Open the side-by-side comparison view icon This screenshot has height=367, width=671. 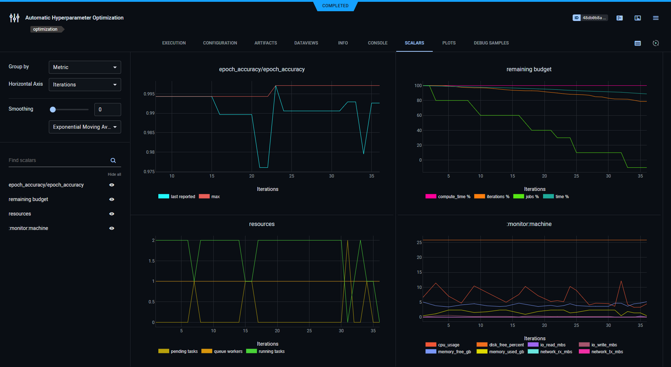(637, 18)
